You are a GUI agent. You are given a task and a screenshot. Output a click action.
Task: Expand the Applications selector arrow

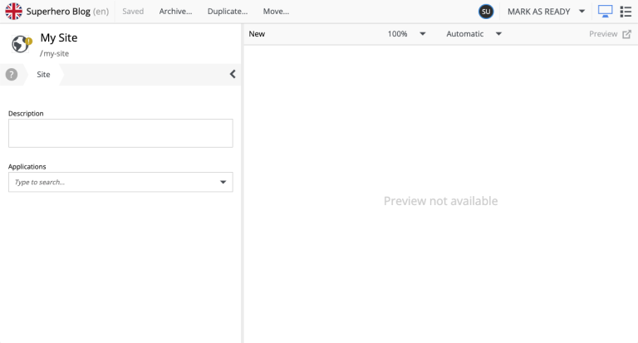[x=223, y=182]
